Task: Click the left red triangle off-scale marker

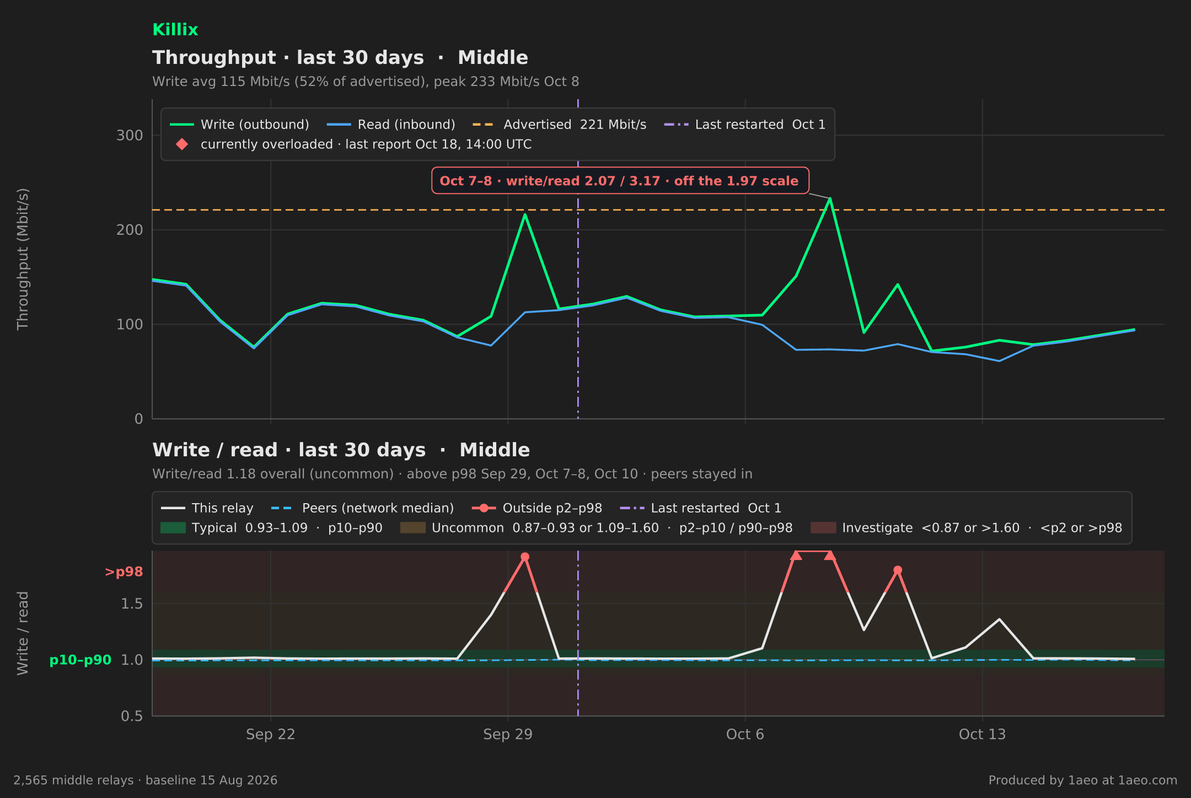Action: pyautogui.click(x=796, y=555)
